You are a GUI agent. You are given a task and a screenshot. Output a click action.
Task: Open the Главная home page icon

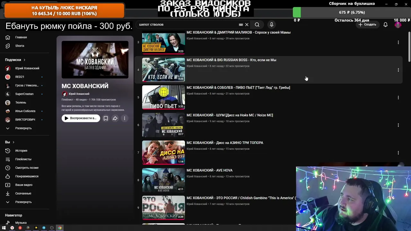click(8, 37)
